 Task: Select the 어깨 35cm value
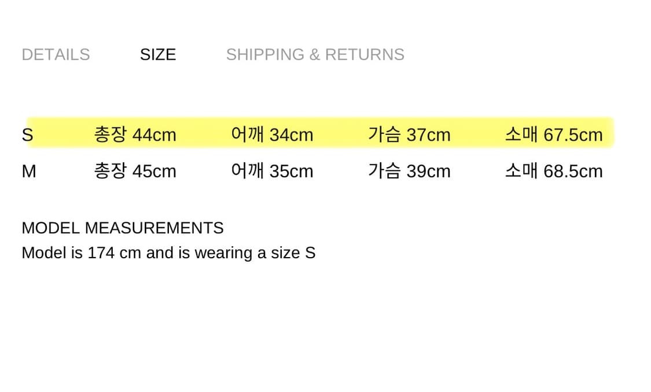272,171
